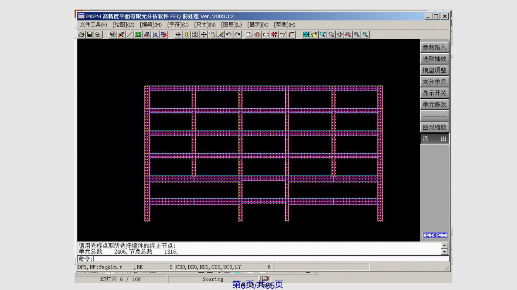517x290 pixels.
Task: Open the [字符](C) menu
Action: coord(178,25)
